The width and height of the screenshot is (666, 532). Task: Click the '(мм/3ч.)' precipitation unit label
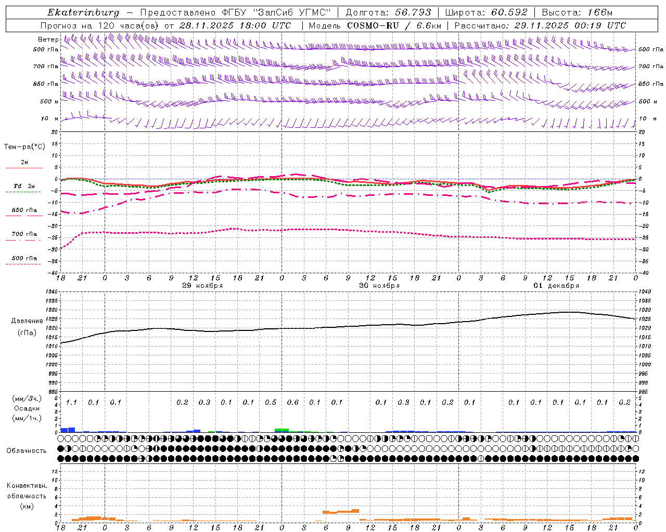[27, 398]
